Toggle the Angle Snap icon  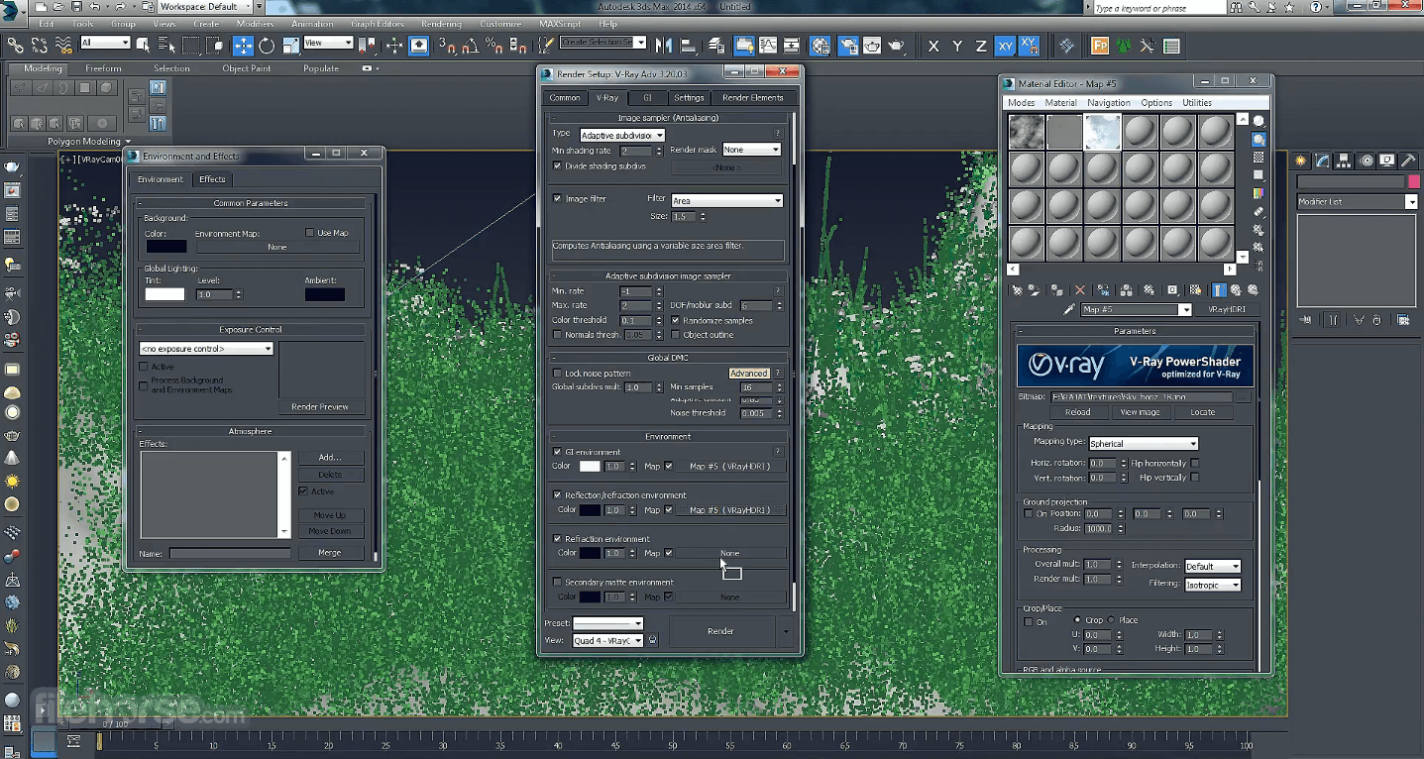(472, 46)
